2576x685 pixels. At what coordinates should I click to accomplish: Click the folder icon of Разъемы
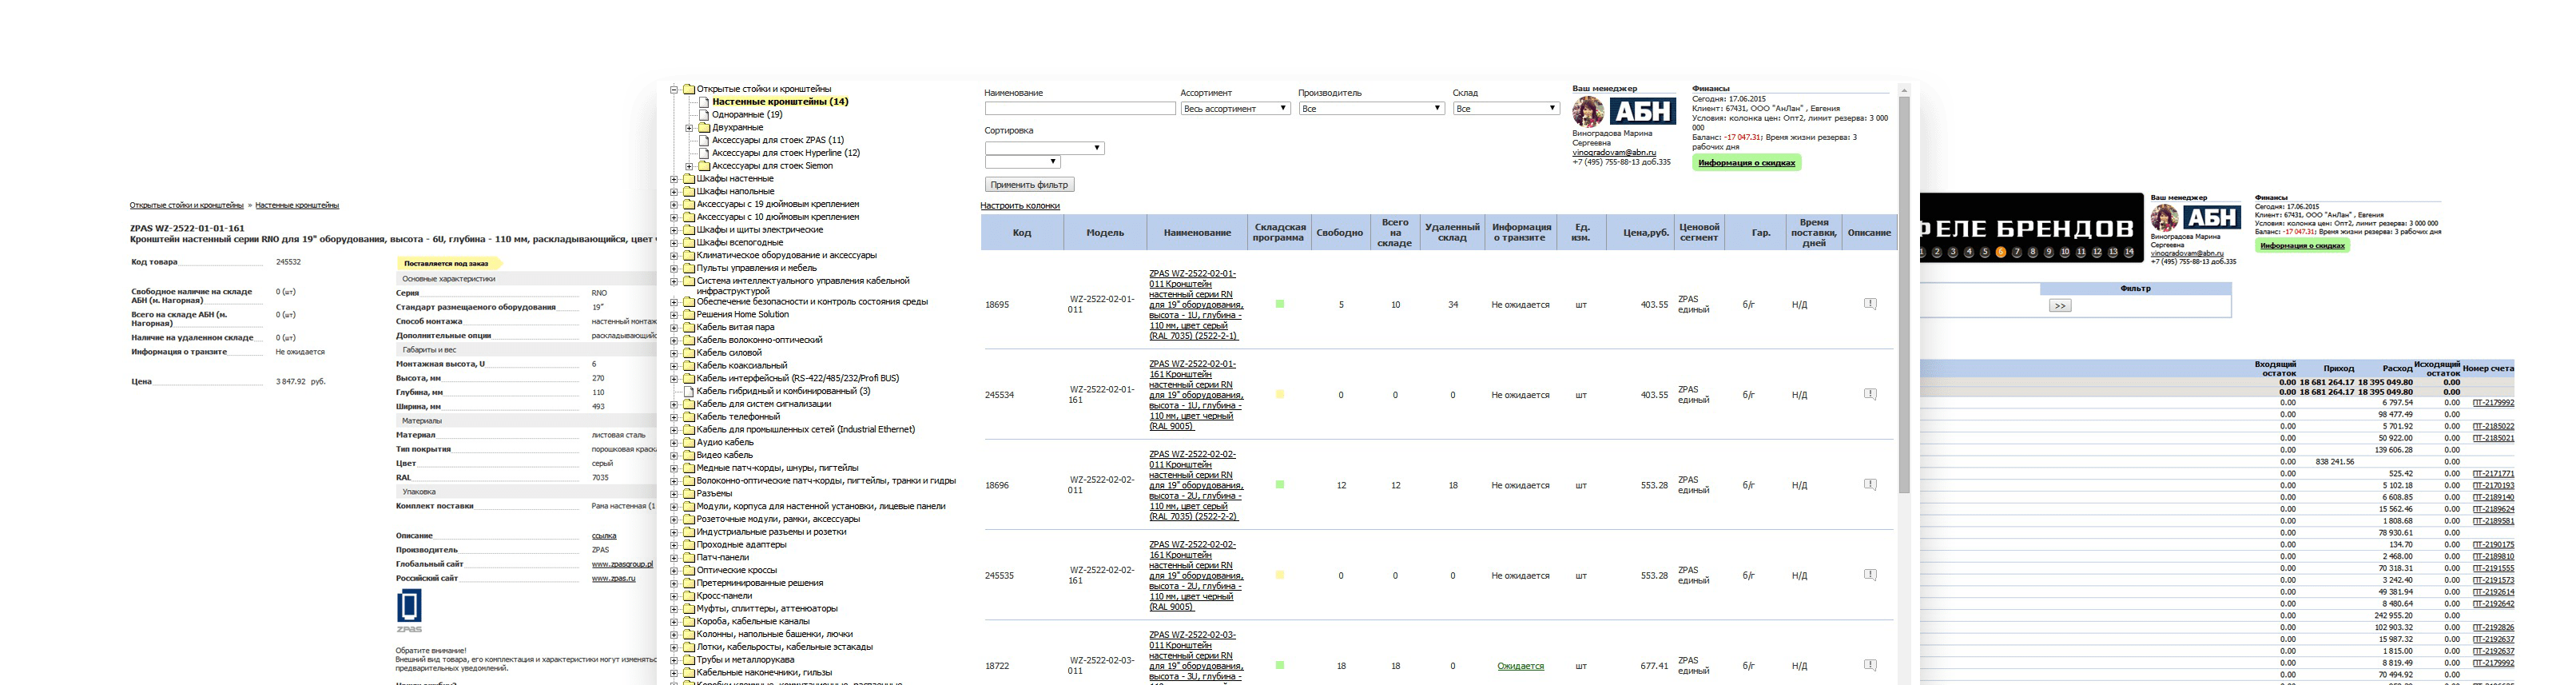688,493
